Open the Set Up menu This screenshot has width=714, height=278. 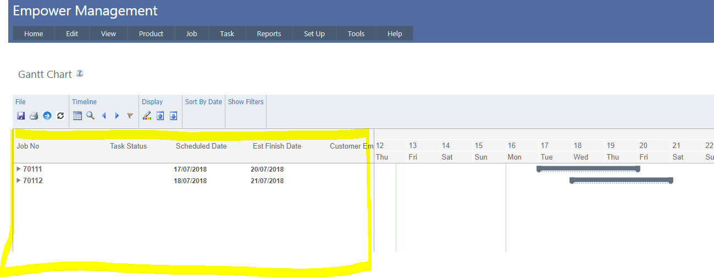314,33
